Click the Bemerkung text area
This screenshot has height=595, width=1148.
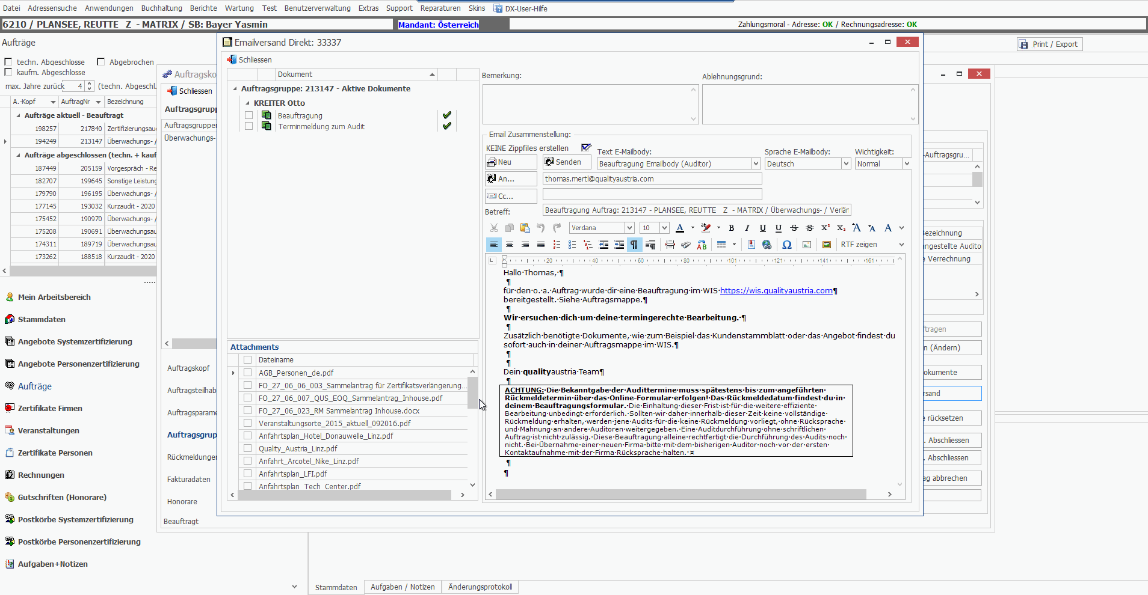click(590, 104)
